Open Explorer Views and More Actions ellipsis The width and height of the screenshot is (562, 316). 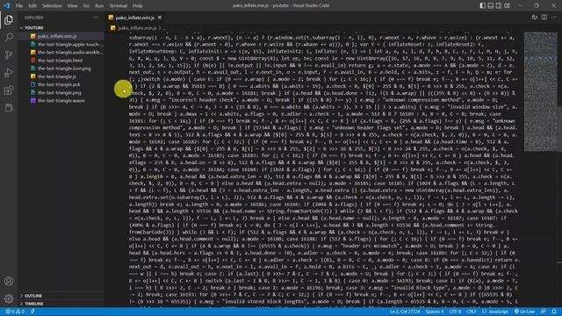[96, 18]
